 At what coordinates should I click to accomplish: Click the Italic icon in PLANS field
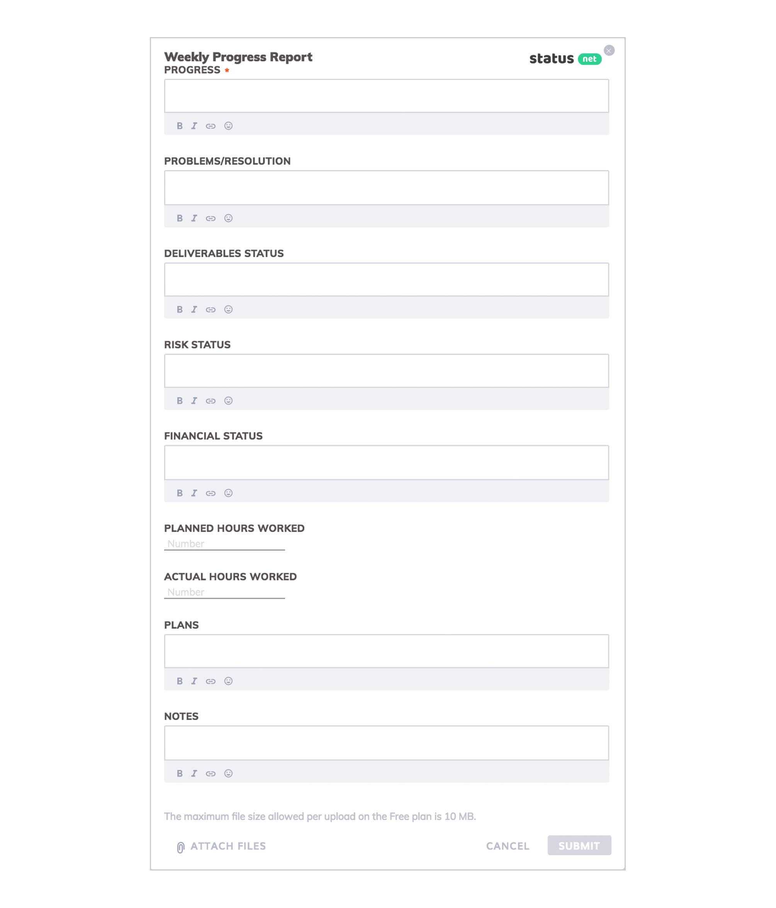point(194,681)
